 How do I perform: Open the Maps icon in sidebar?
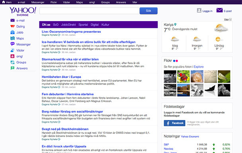pos(12,38)
